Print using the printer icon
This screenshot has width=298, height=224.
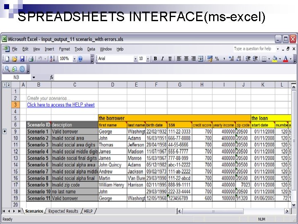[31, 59]
